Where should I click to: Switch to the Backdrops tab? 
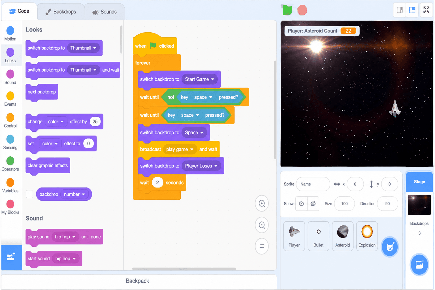click(x=61, y=12)
